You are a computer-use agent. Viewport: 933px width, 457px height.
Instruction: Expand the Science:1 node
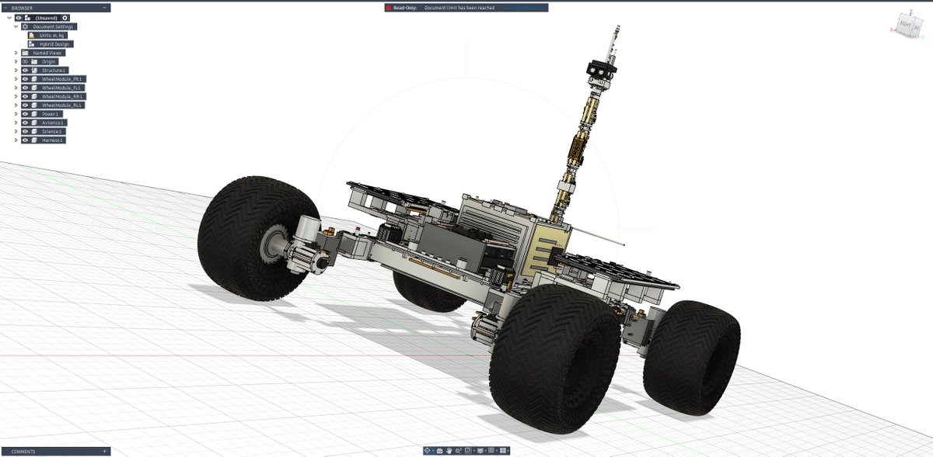coord(16,131)
